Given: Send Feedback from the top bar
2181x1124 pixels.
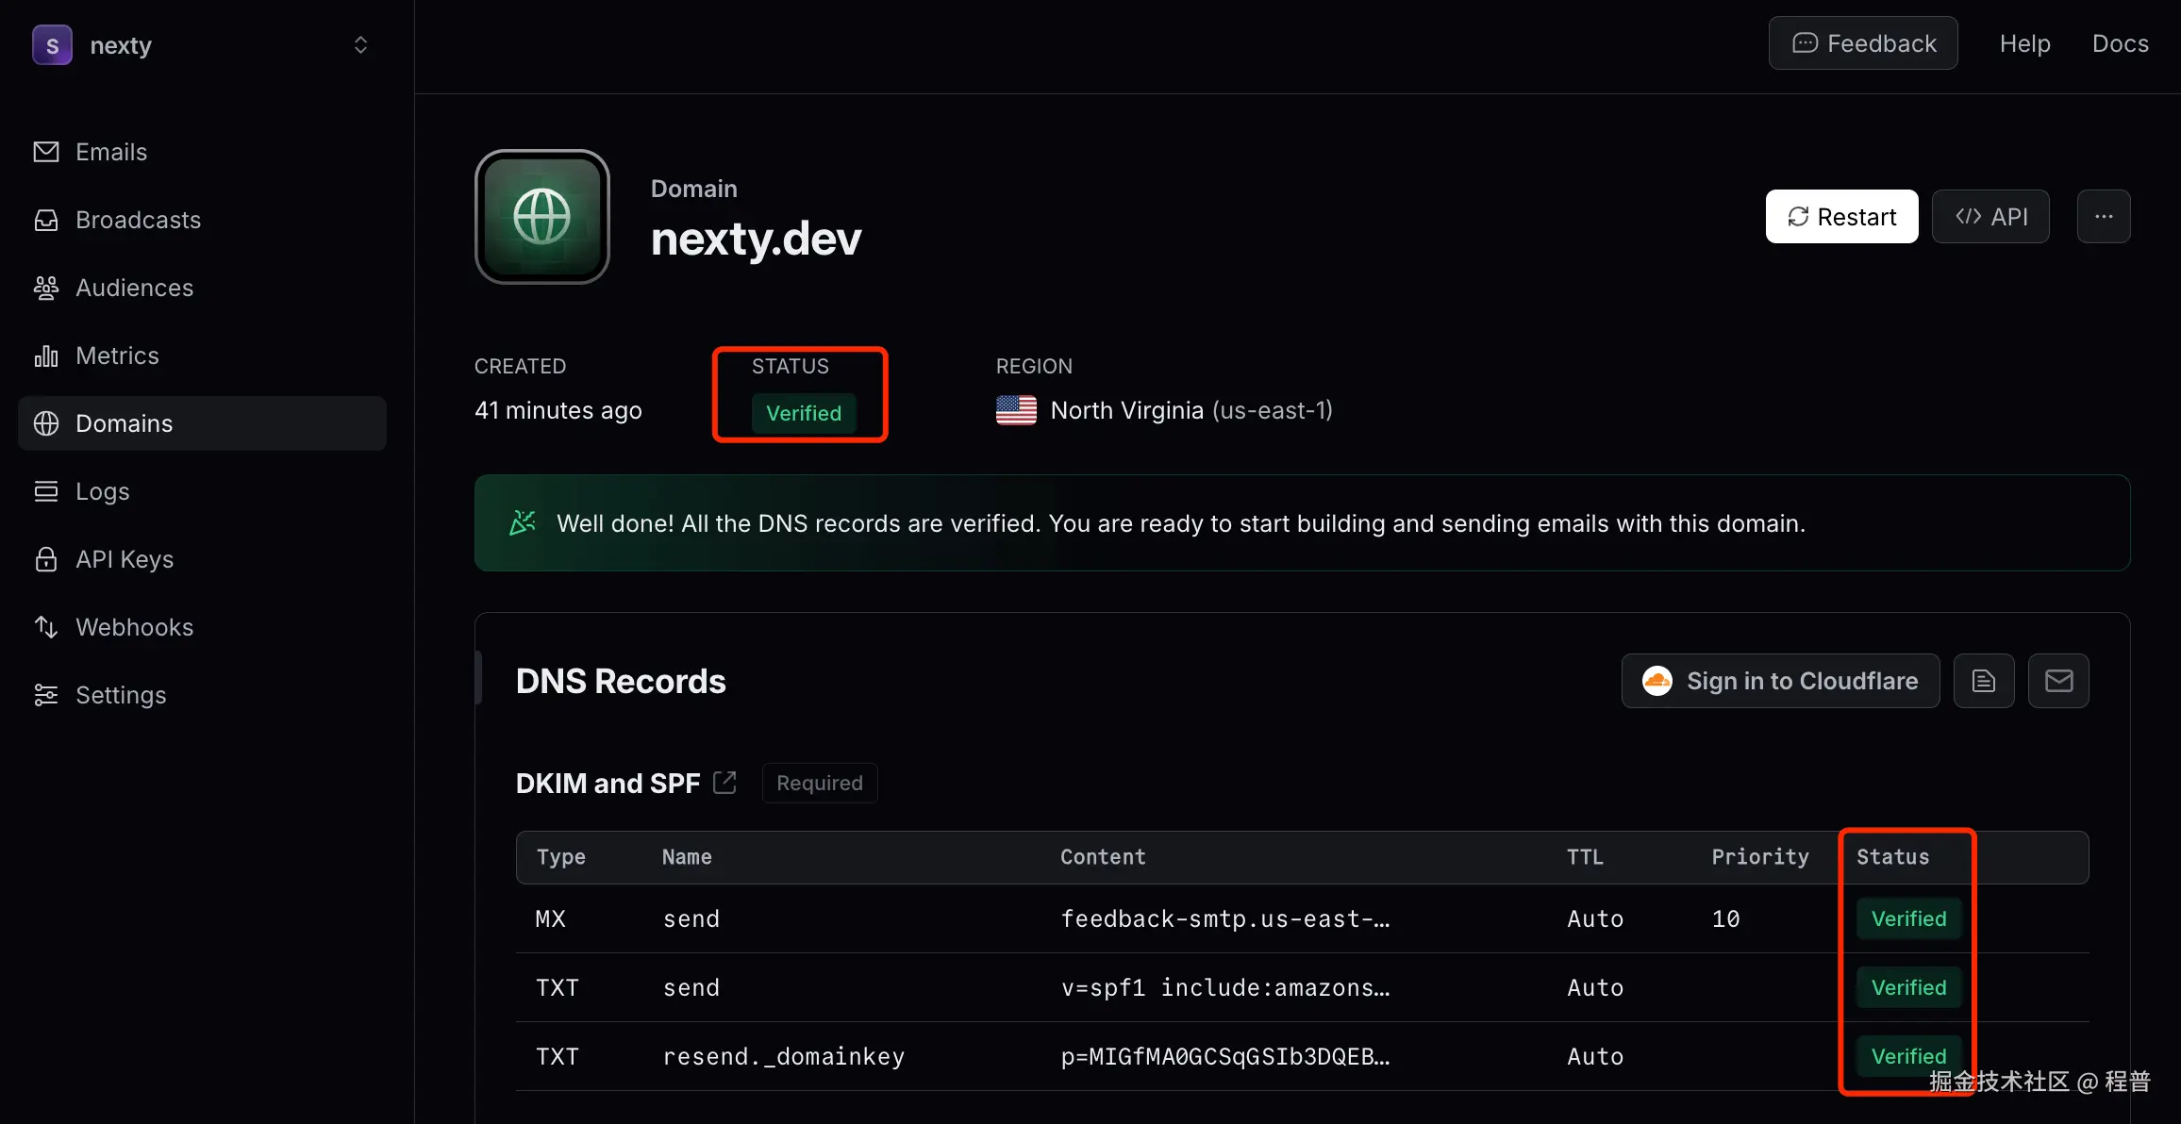Looking at the screenshot, I should click(1863, 42).
